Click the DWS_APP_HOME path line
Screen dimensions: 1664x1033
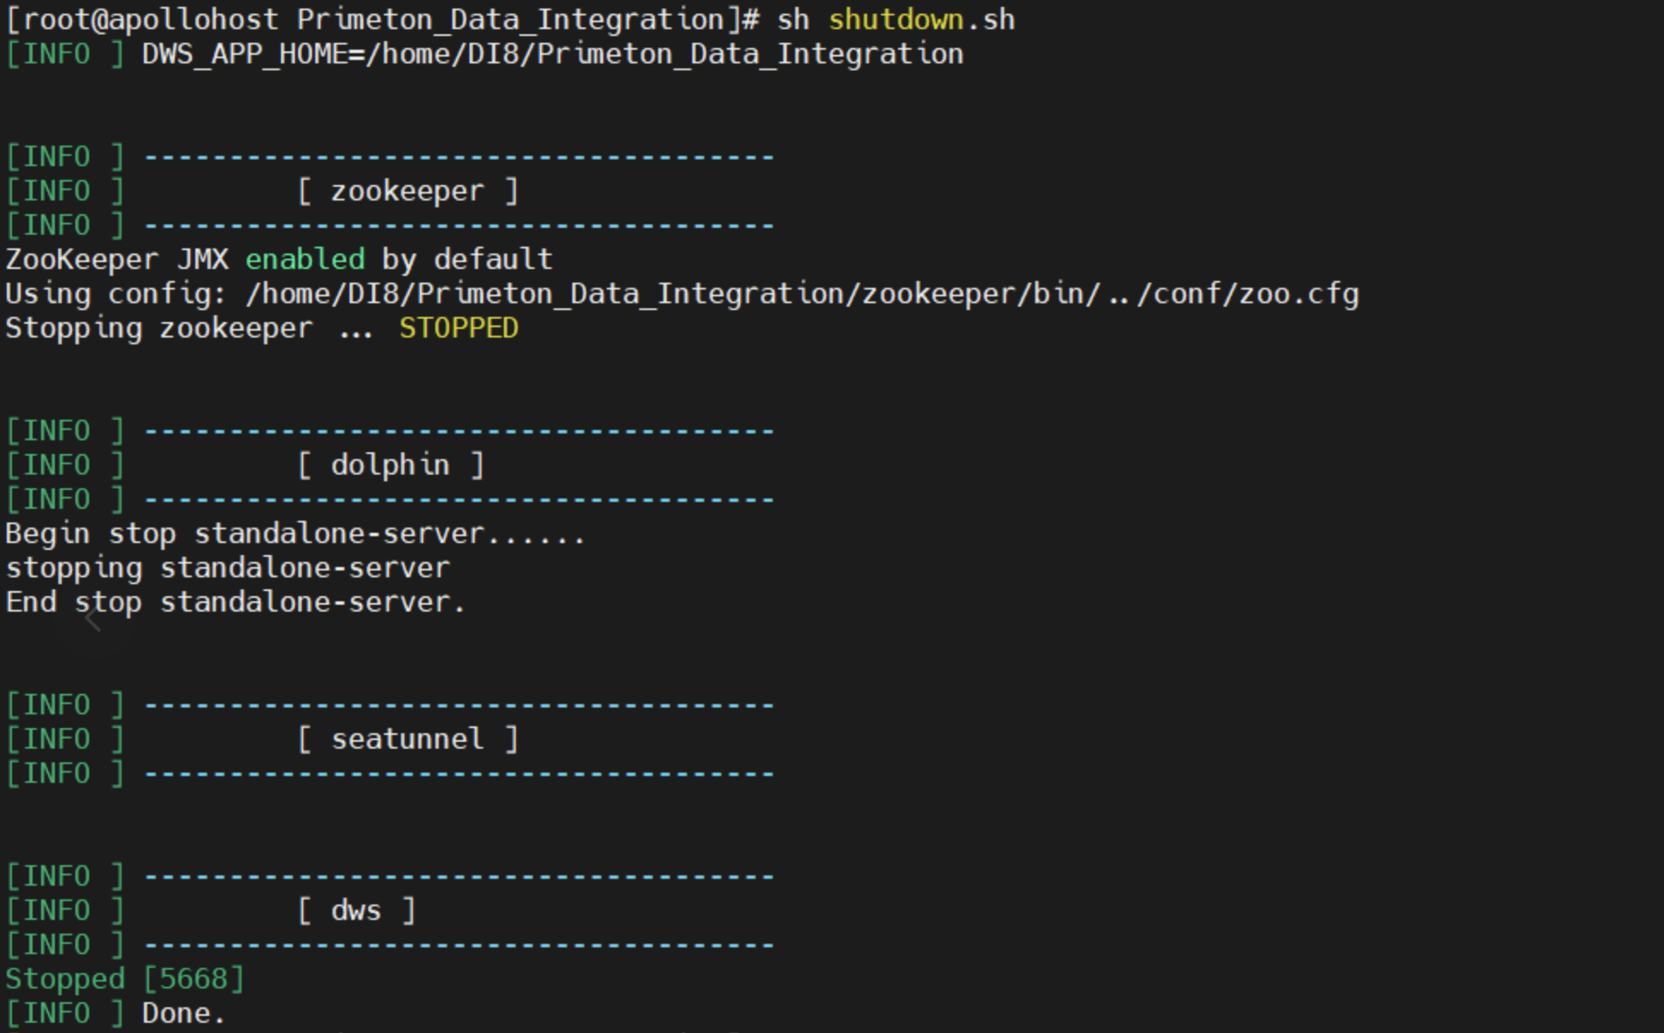[552, 54]
